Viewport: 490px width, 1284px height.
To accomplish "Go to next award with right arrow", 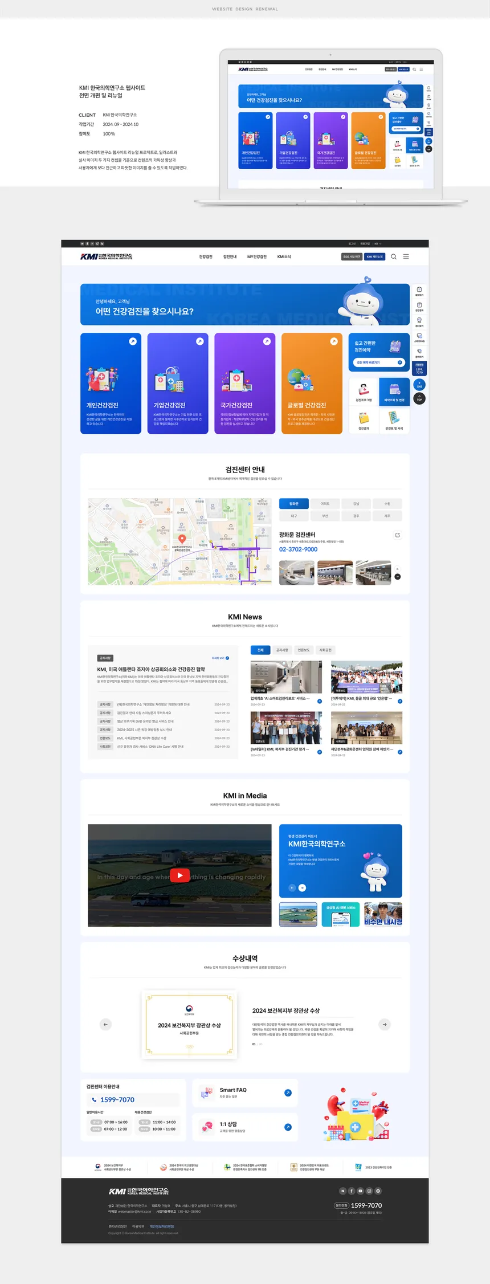I will (385, 1024).
